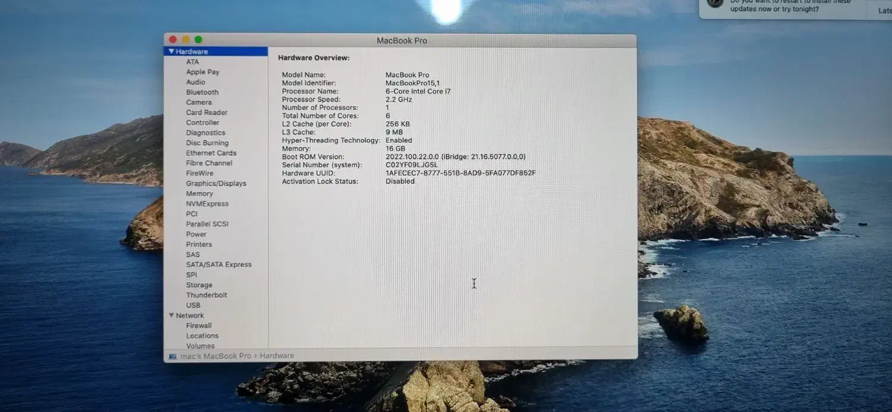The height and width of the screenshot is (412, 892).
Task: Open Ethernet Cards details
Action: pyautogui.click(x=211, y=153)
